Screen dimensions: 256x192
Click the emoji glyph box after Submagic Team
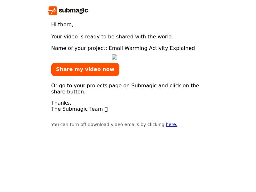coord(106,109)
